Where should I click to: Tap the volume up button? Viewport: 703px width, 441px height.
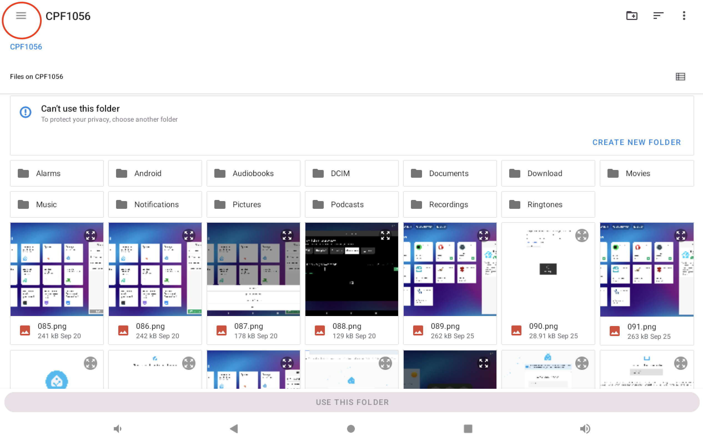pyautogui.click(x=585, y=429)
